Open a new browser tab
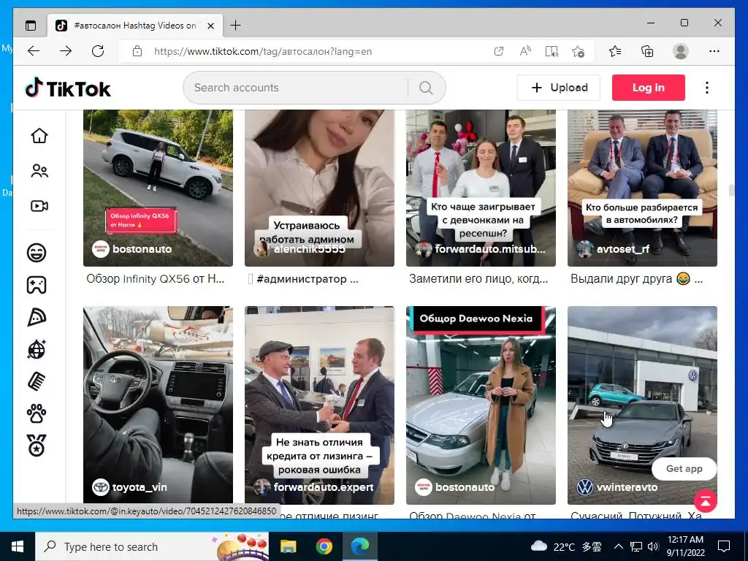The image size is (748, 561). click(x=236, y=26)
